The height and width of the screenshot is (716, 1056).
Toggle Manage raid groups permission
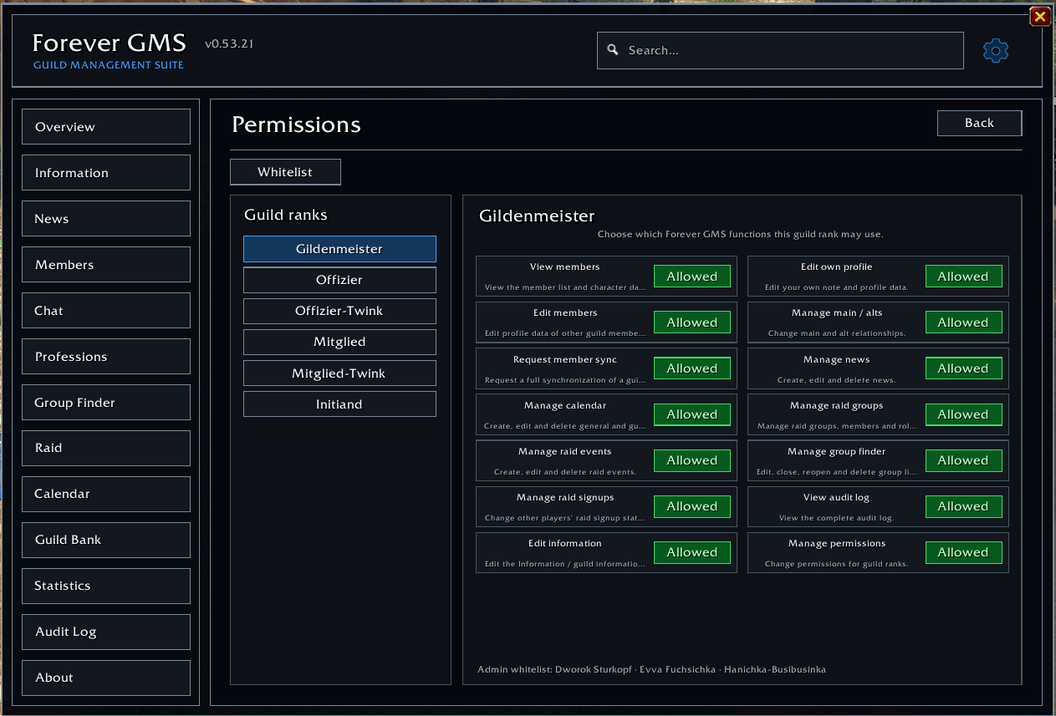[963, 414]
